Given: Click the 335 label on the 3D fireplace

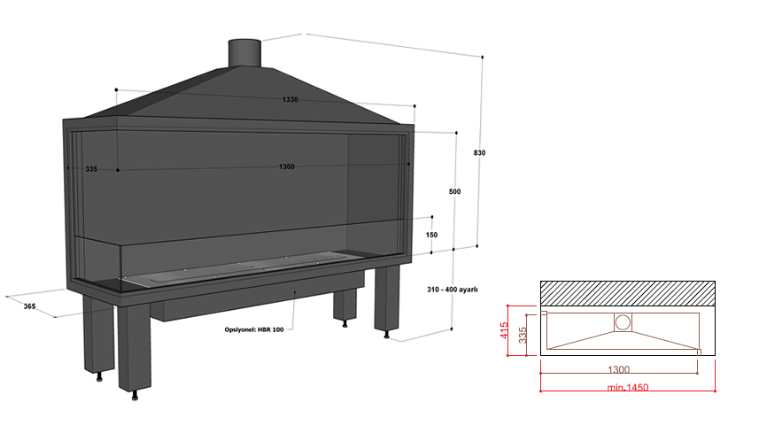Looking at the screenshot, I should tap(91, 168).
